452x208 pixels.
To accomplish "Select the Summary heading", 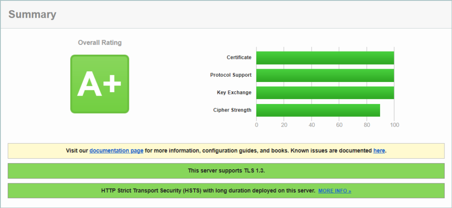I will tap(32, 15).
